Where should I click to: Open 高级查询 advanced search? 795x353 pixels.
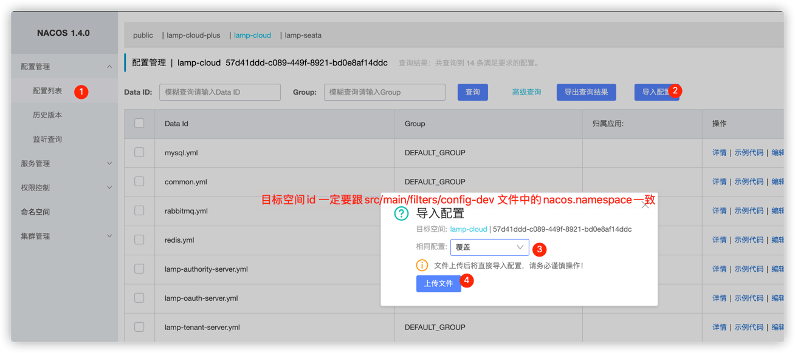point(526,92)
